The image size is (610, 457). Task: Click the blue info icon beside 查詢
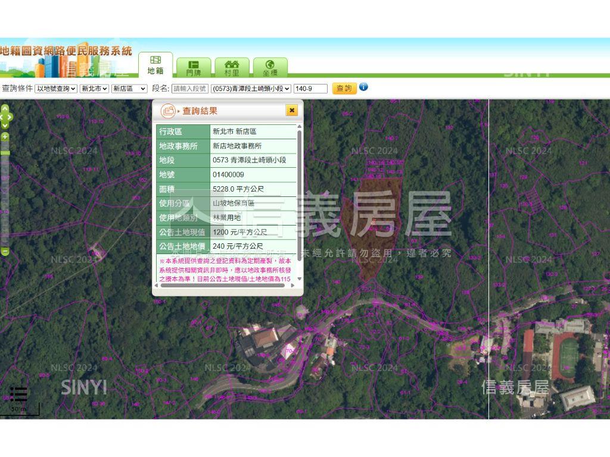pos(363,87)
